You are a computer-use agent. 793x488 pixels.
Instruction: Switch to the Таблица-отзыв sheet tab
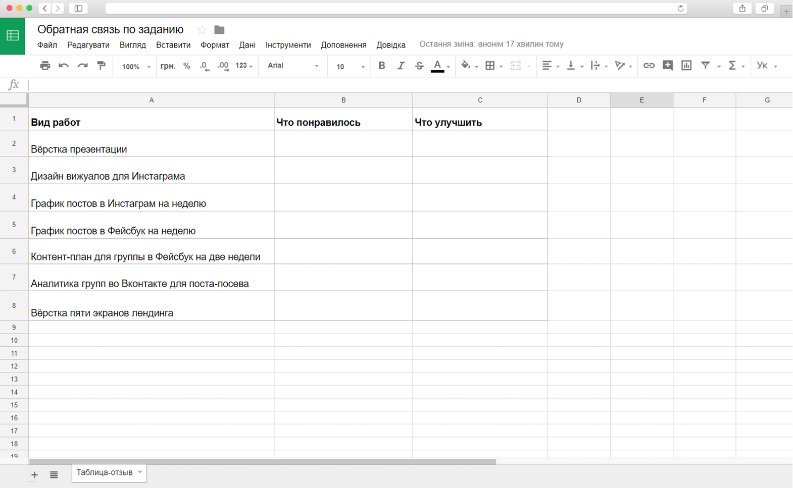click(x=105, y=472)
